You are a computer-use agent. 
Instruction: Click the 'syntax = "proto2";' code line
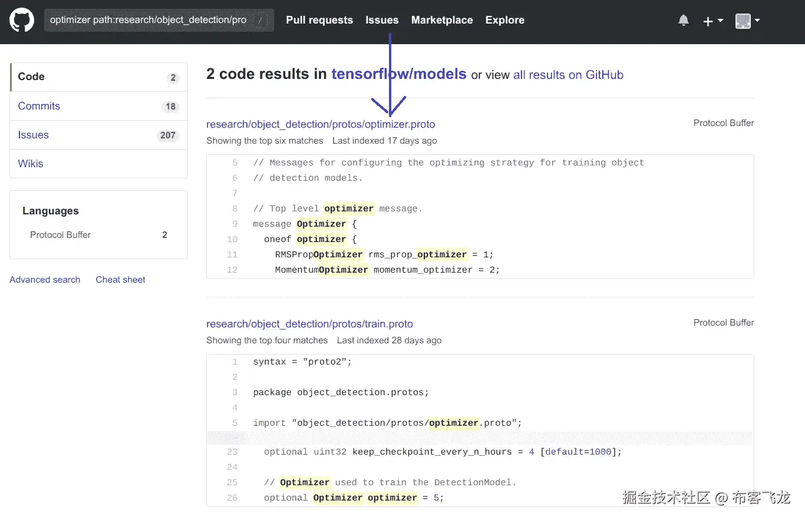pyautogui.click(x=302, y=362)
